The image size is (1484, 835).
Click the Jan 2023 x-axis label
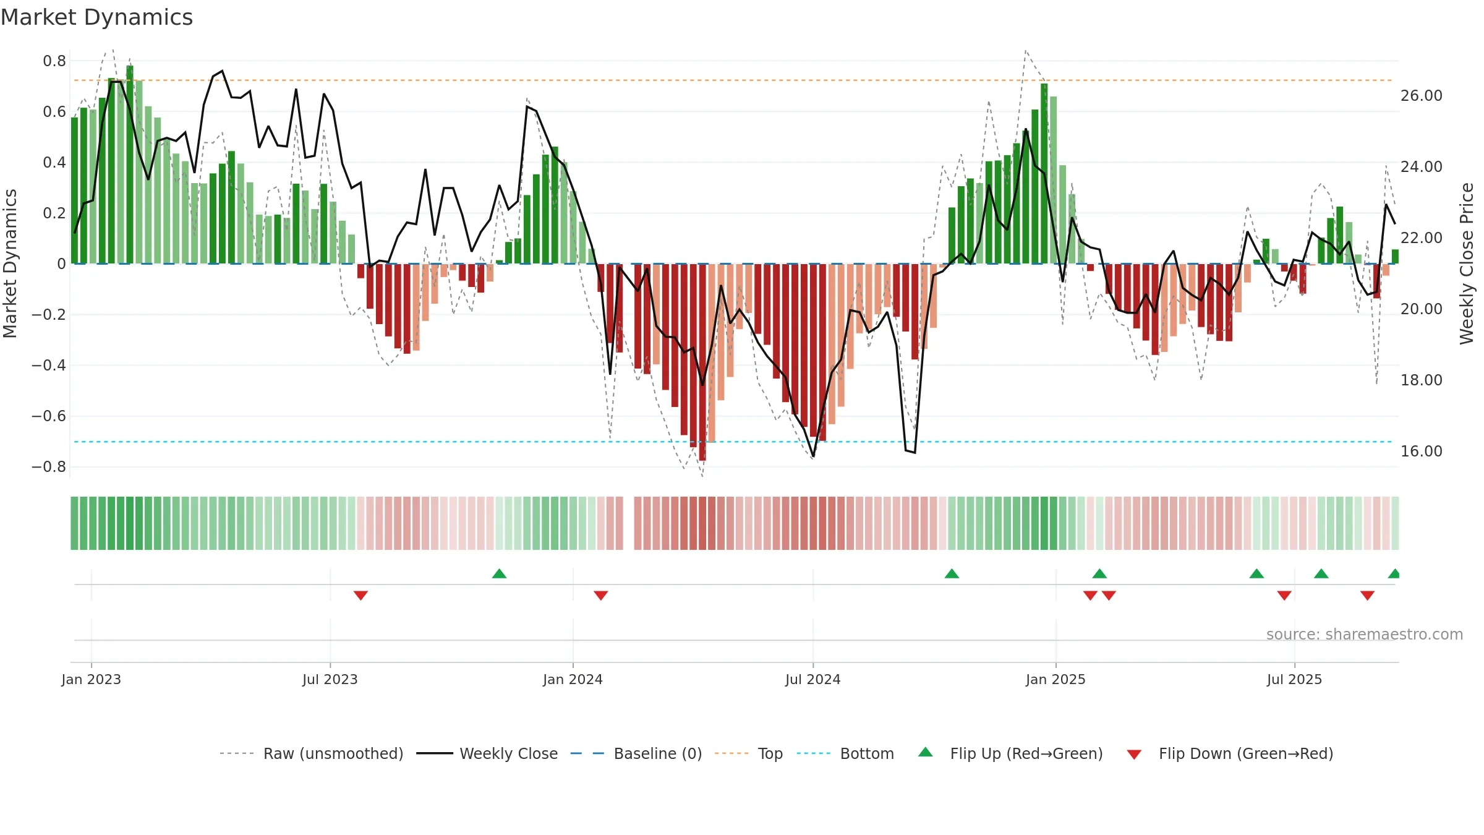pyautogui.click(x=92, y=679)
